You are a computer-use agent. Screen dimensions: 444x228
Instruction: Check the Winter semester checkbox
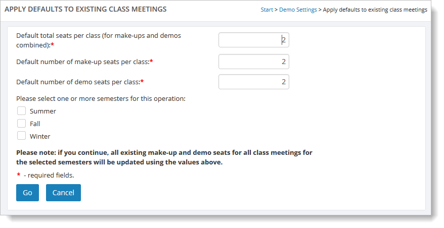click(x=22, y=136)
